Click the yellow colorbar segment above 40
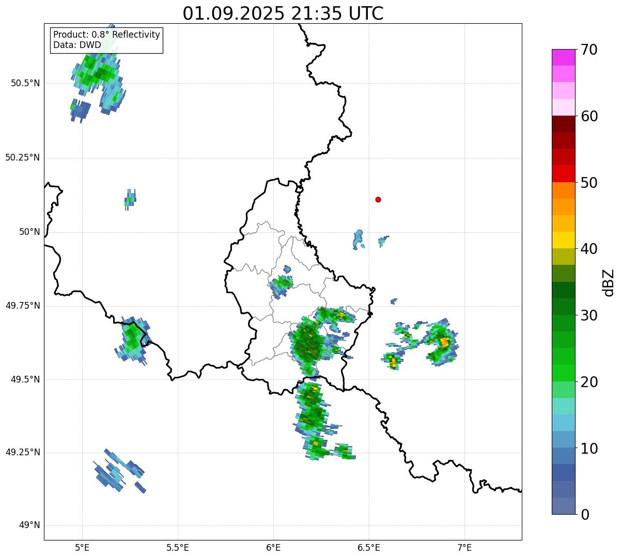621x558 pixels. pyautogui.click(x=564, y=240)
